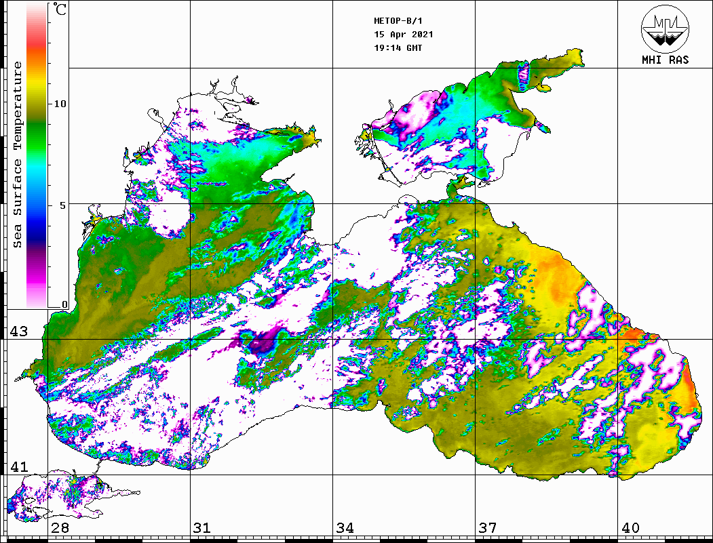Pick the orange-red region of color scale
The height and width of the screenshot is (543, 713).
pyautogui.click(x=37, y=50)
